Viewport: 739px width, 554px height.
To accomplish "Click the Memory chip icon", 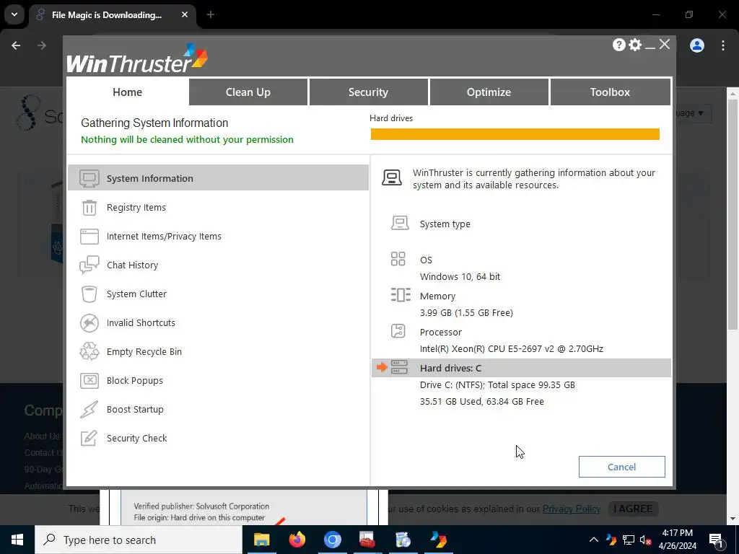I will (x=400, y=295).
